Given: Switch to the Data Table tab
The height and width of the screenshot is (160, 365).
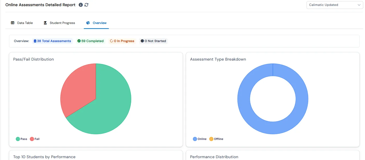Looking at the screenshot, I should 22,23.
